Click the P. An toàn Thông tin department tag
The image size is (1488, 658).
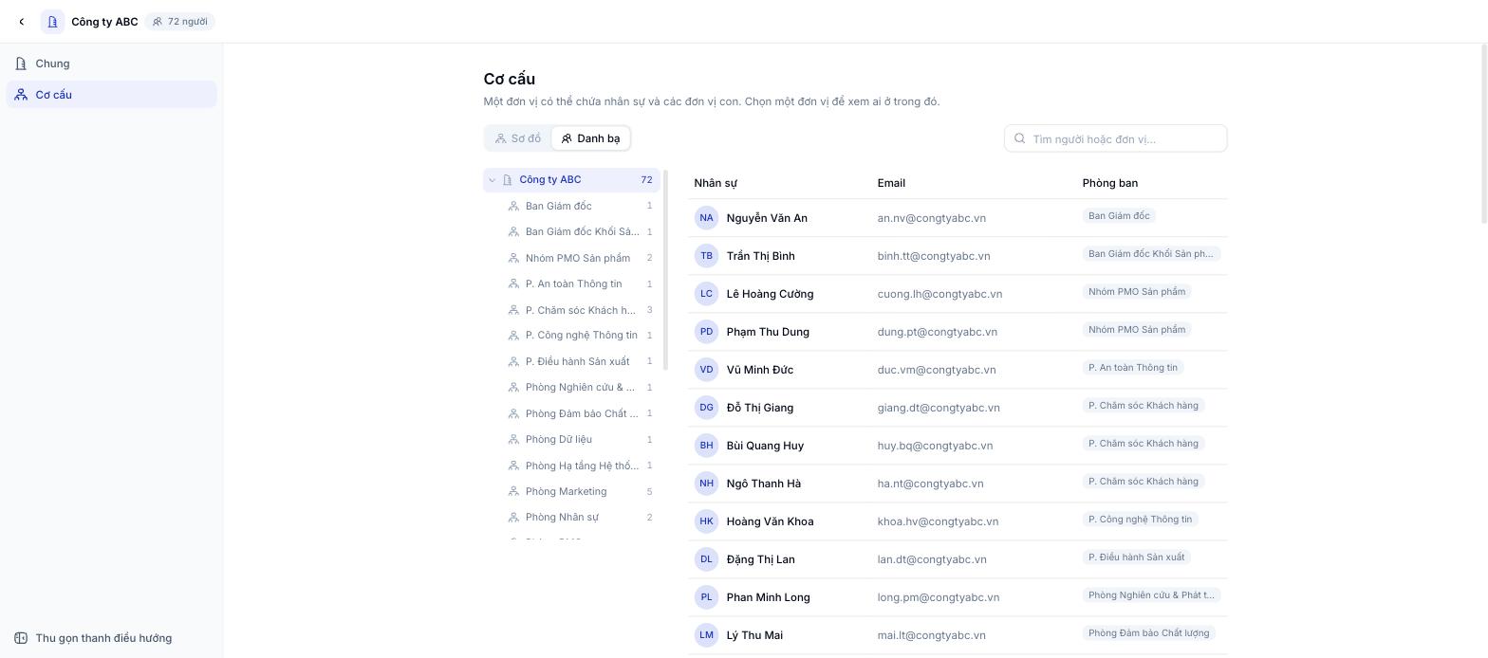pos(1133,368)
